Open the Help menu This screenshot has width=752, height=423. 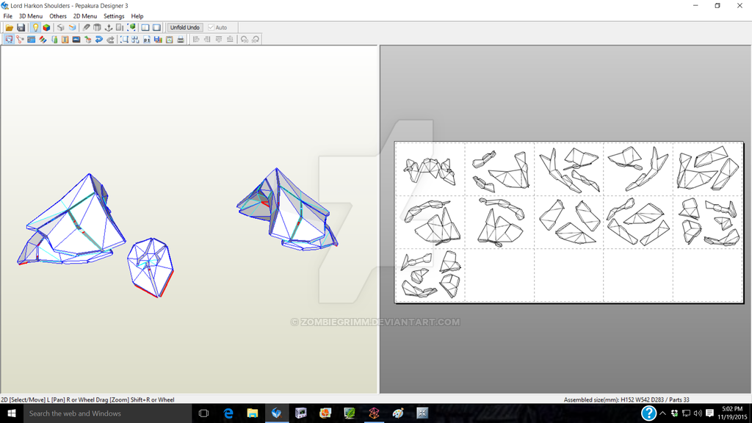tap(137, 16)
